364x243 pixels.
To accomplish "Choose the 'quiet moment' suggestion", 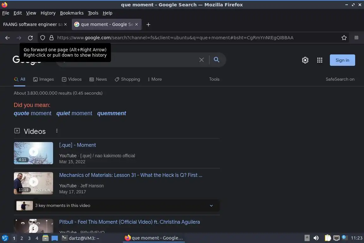I will click(74, 113).
